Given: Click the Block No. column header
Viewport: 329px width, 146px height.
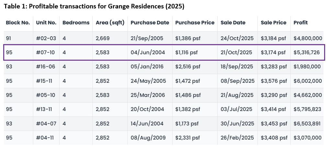Looking at the screenshot, I should [18, 23].
